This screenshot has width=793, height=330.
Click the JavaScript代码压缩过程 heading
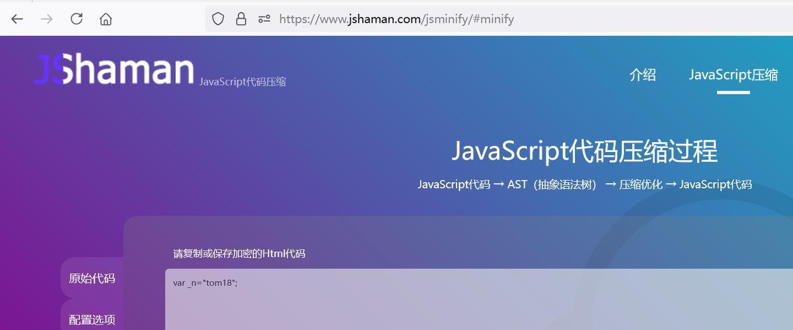(585, 151)
